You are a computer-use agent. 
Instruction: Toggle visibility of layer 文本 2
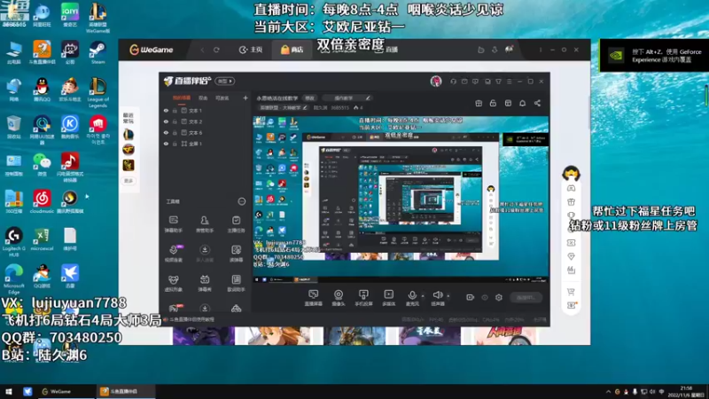pos(166,121)
